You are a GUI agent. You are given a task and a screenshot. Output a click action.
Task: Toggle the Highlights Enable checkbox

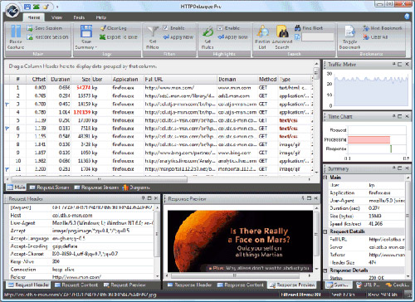pos(220,27)
